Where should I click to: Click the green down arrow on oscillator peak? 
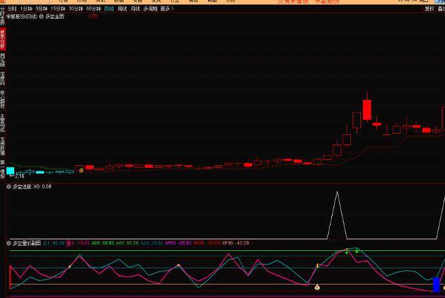click(357, 251)
